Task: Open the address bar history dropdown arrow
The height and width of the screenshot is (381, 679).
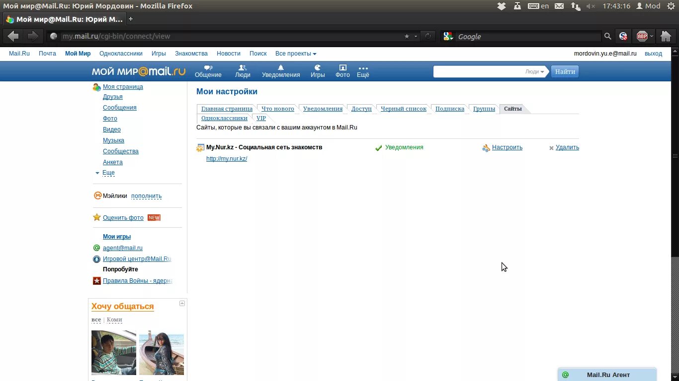Action: (x=416, y=36)
